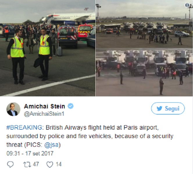Open the info icon on photo corner
Image resolution: width=193 pixels, height=174 pixels.
coord(187,5)
